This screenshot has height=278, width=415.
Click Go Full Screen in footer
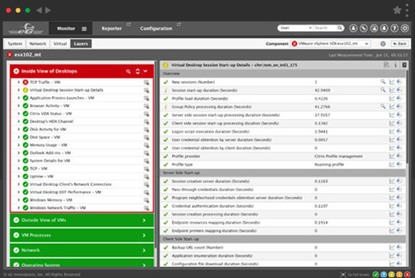[x=355, y=274]
